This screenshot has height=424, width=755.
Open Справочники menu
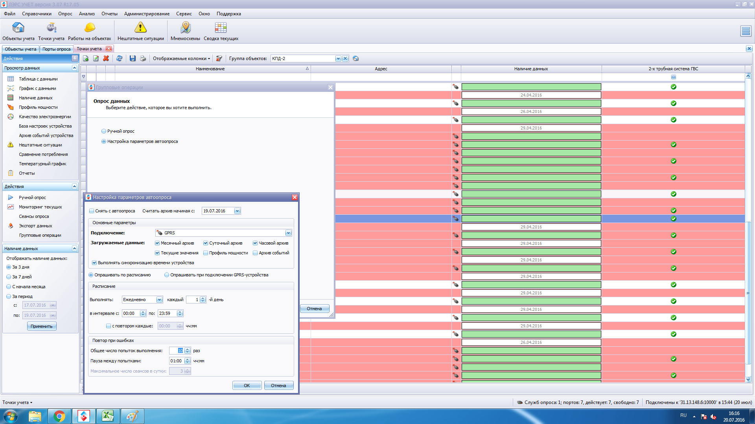coord(37,14)
